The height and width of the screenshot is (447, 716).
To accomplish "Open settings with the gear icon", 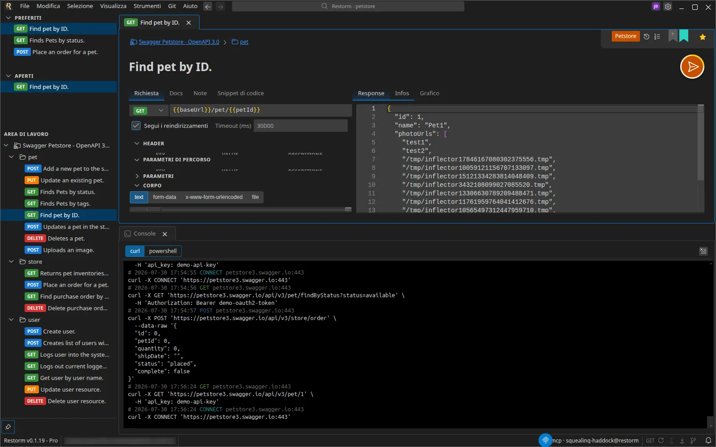I will pos(668,7).
